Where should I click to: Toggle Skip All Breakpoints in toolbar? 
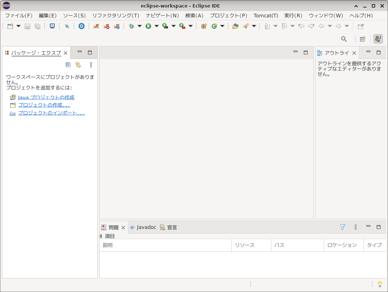(67, 26)
